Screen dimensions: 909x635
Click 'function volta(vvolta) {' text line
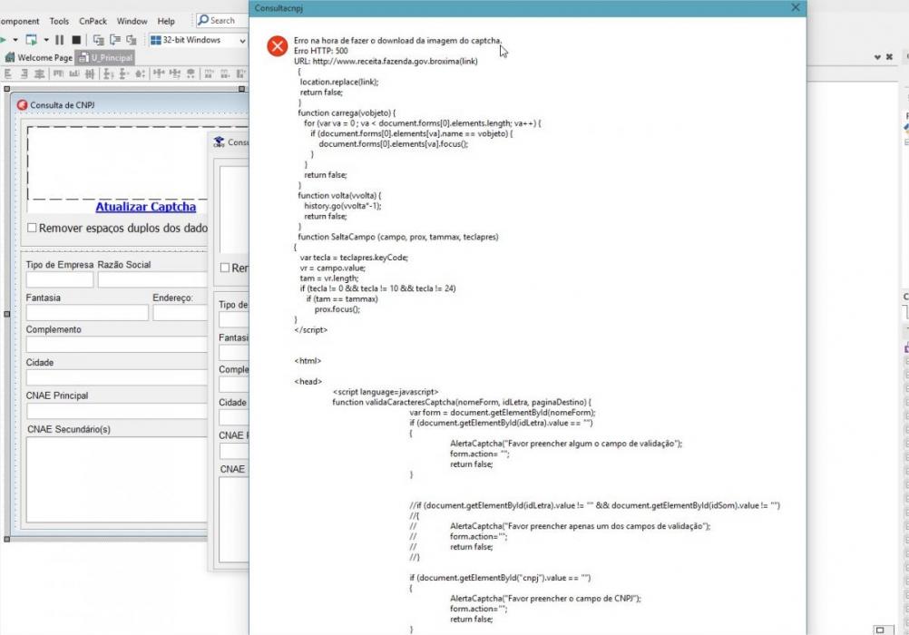point(339,195)
